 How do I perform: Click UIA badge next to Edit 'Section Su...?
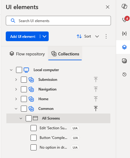pyautogui.click(x=75, y=128)
